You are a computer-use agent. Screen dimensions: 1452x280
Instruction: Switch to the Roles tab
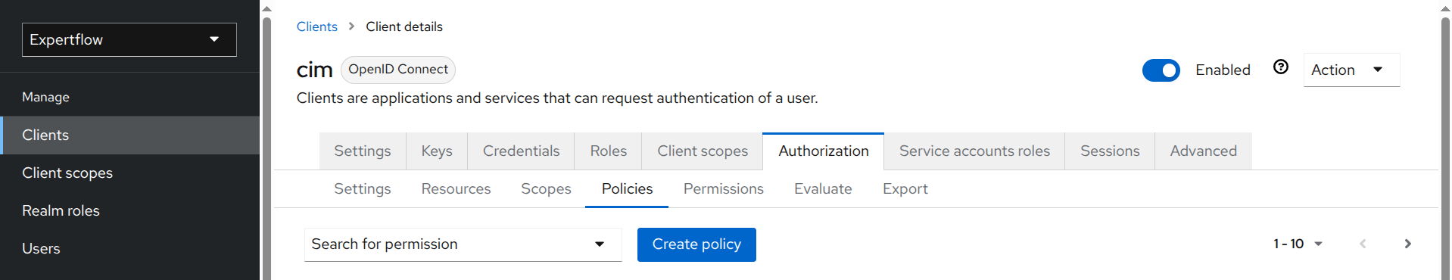(608, 151)
